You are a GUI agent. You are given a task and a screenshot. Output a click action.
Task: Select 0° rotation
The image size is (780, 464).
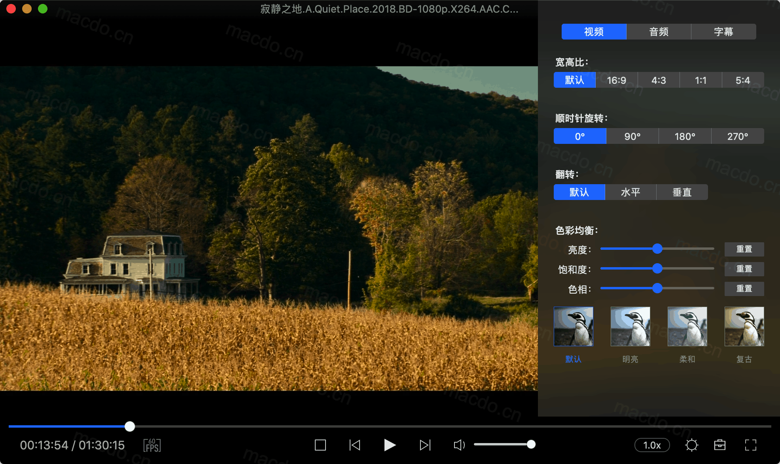(580, 136)
